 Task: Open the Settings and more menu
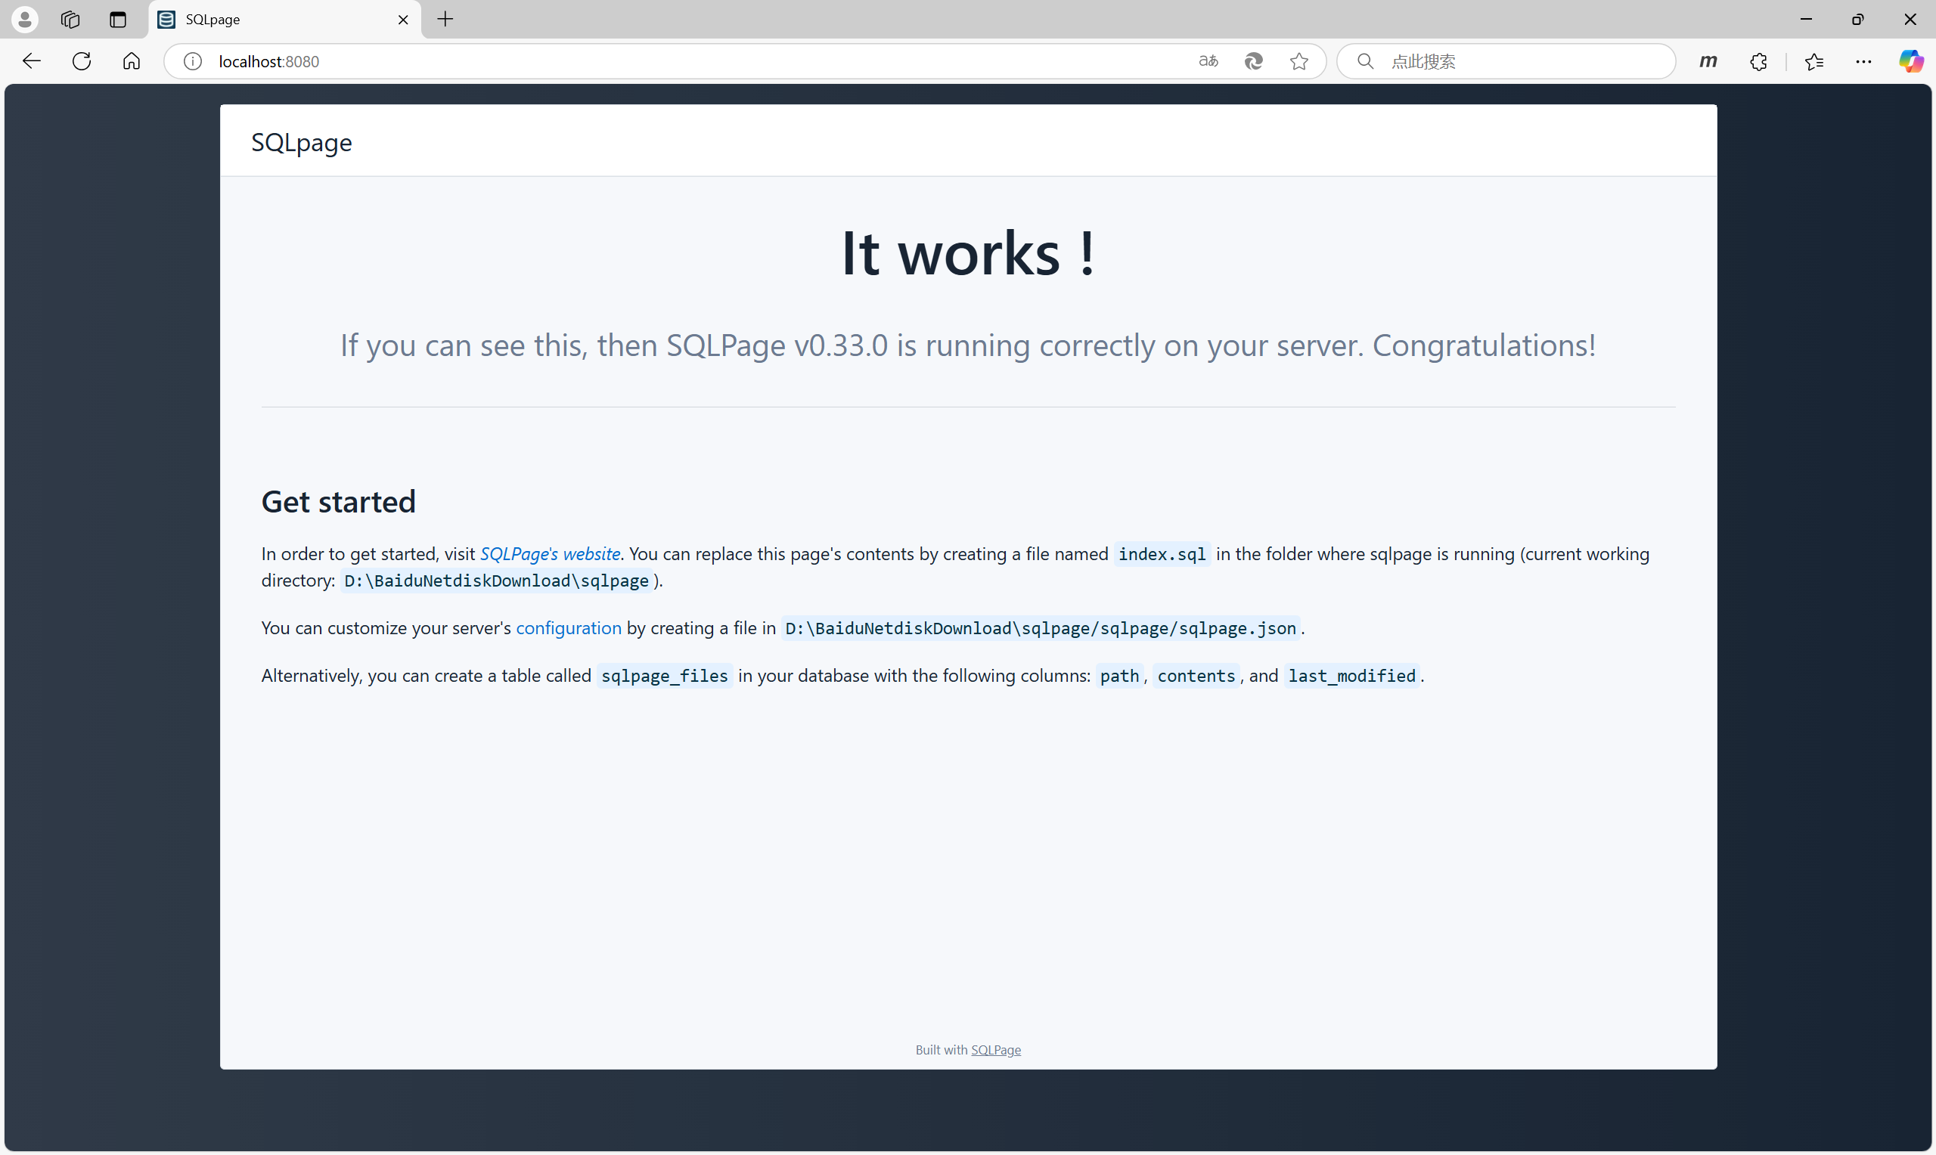point(1863,60)
